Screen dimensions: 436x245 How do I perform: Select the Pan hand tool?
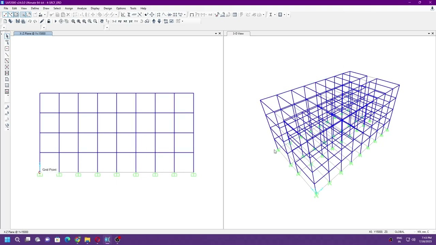[102, 21]
